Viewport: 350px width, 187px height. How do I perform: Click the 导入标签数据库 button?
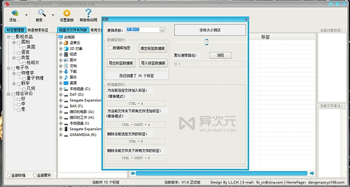[x=153, y=63]
